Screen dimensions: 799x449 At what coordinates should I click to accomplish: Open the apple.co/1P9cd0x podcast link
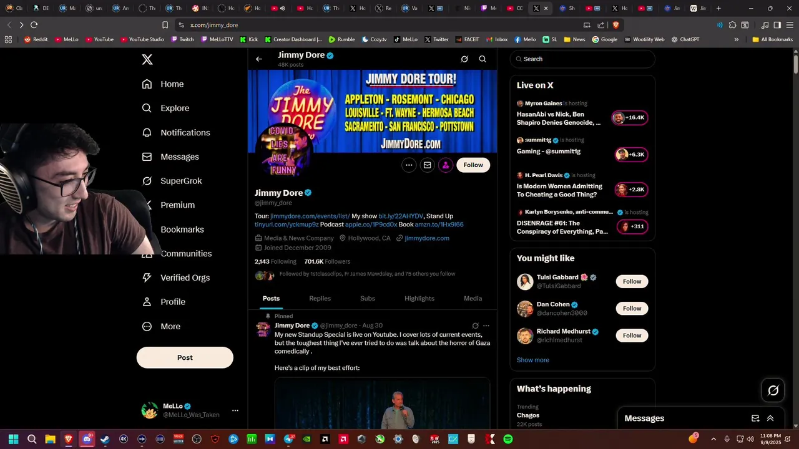point(371,224)
